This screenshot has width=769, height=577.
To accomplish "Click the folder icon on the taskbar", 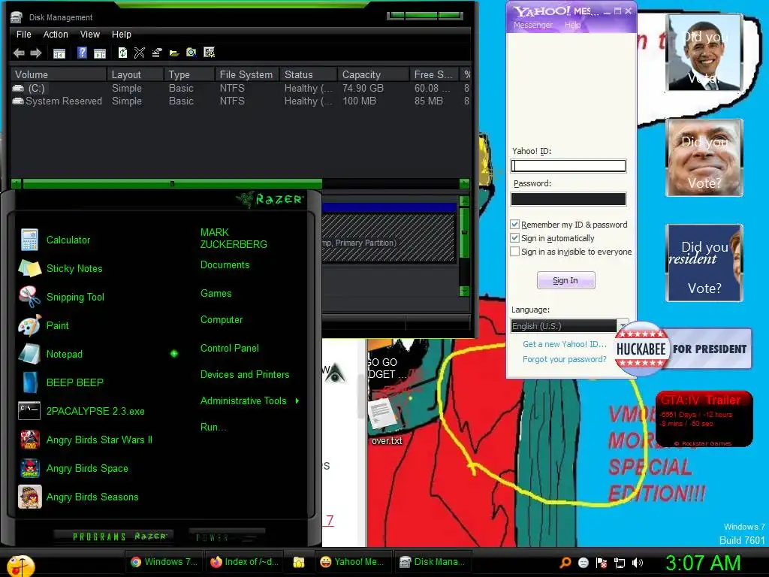I will click(x=299, y=562).
